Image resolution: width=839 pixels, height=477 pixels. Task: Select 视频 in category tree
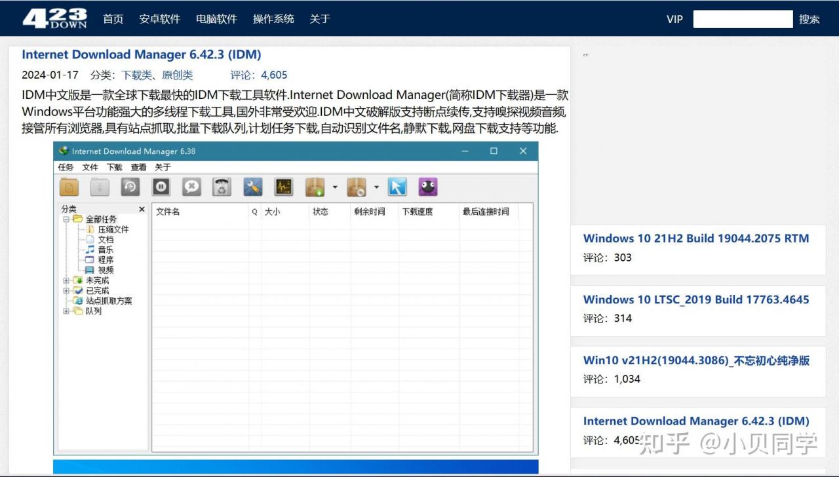point(106,270)
